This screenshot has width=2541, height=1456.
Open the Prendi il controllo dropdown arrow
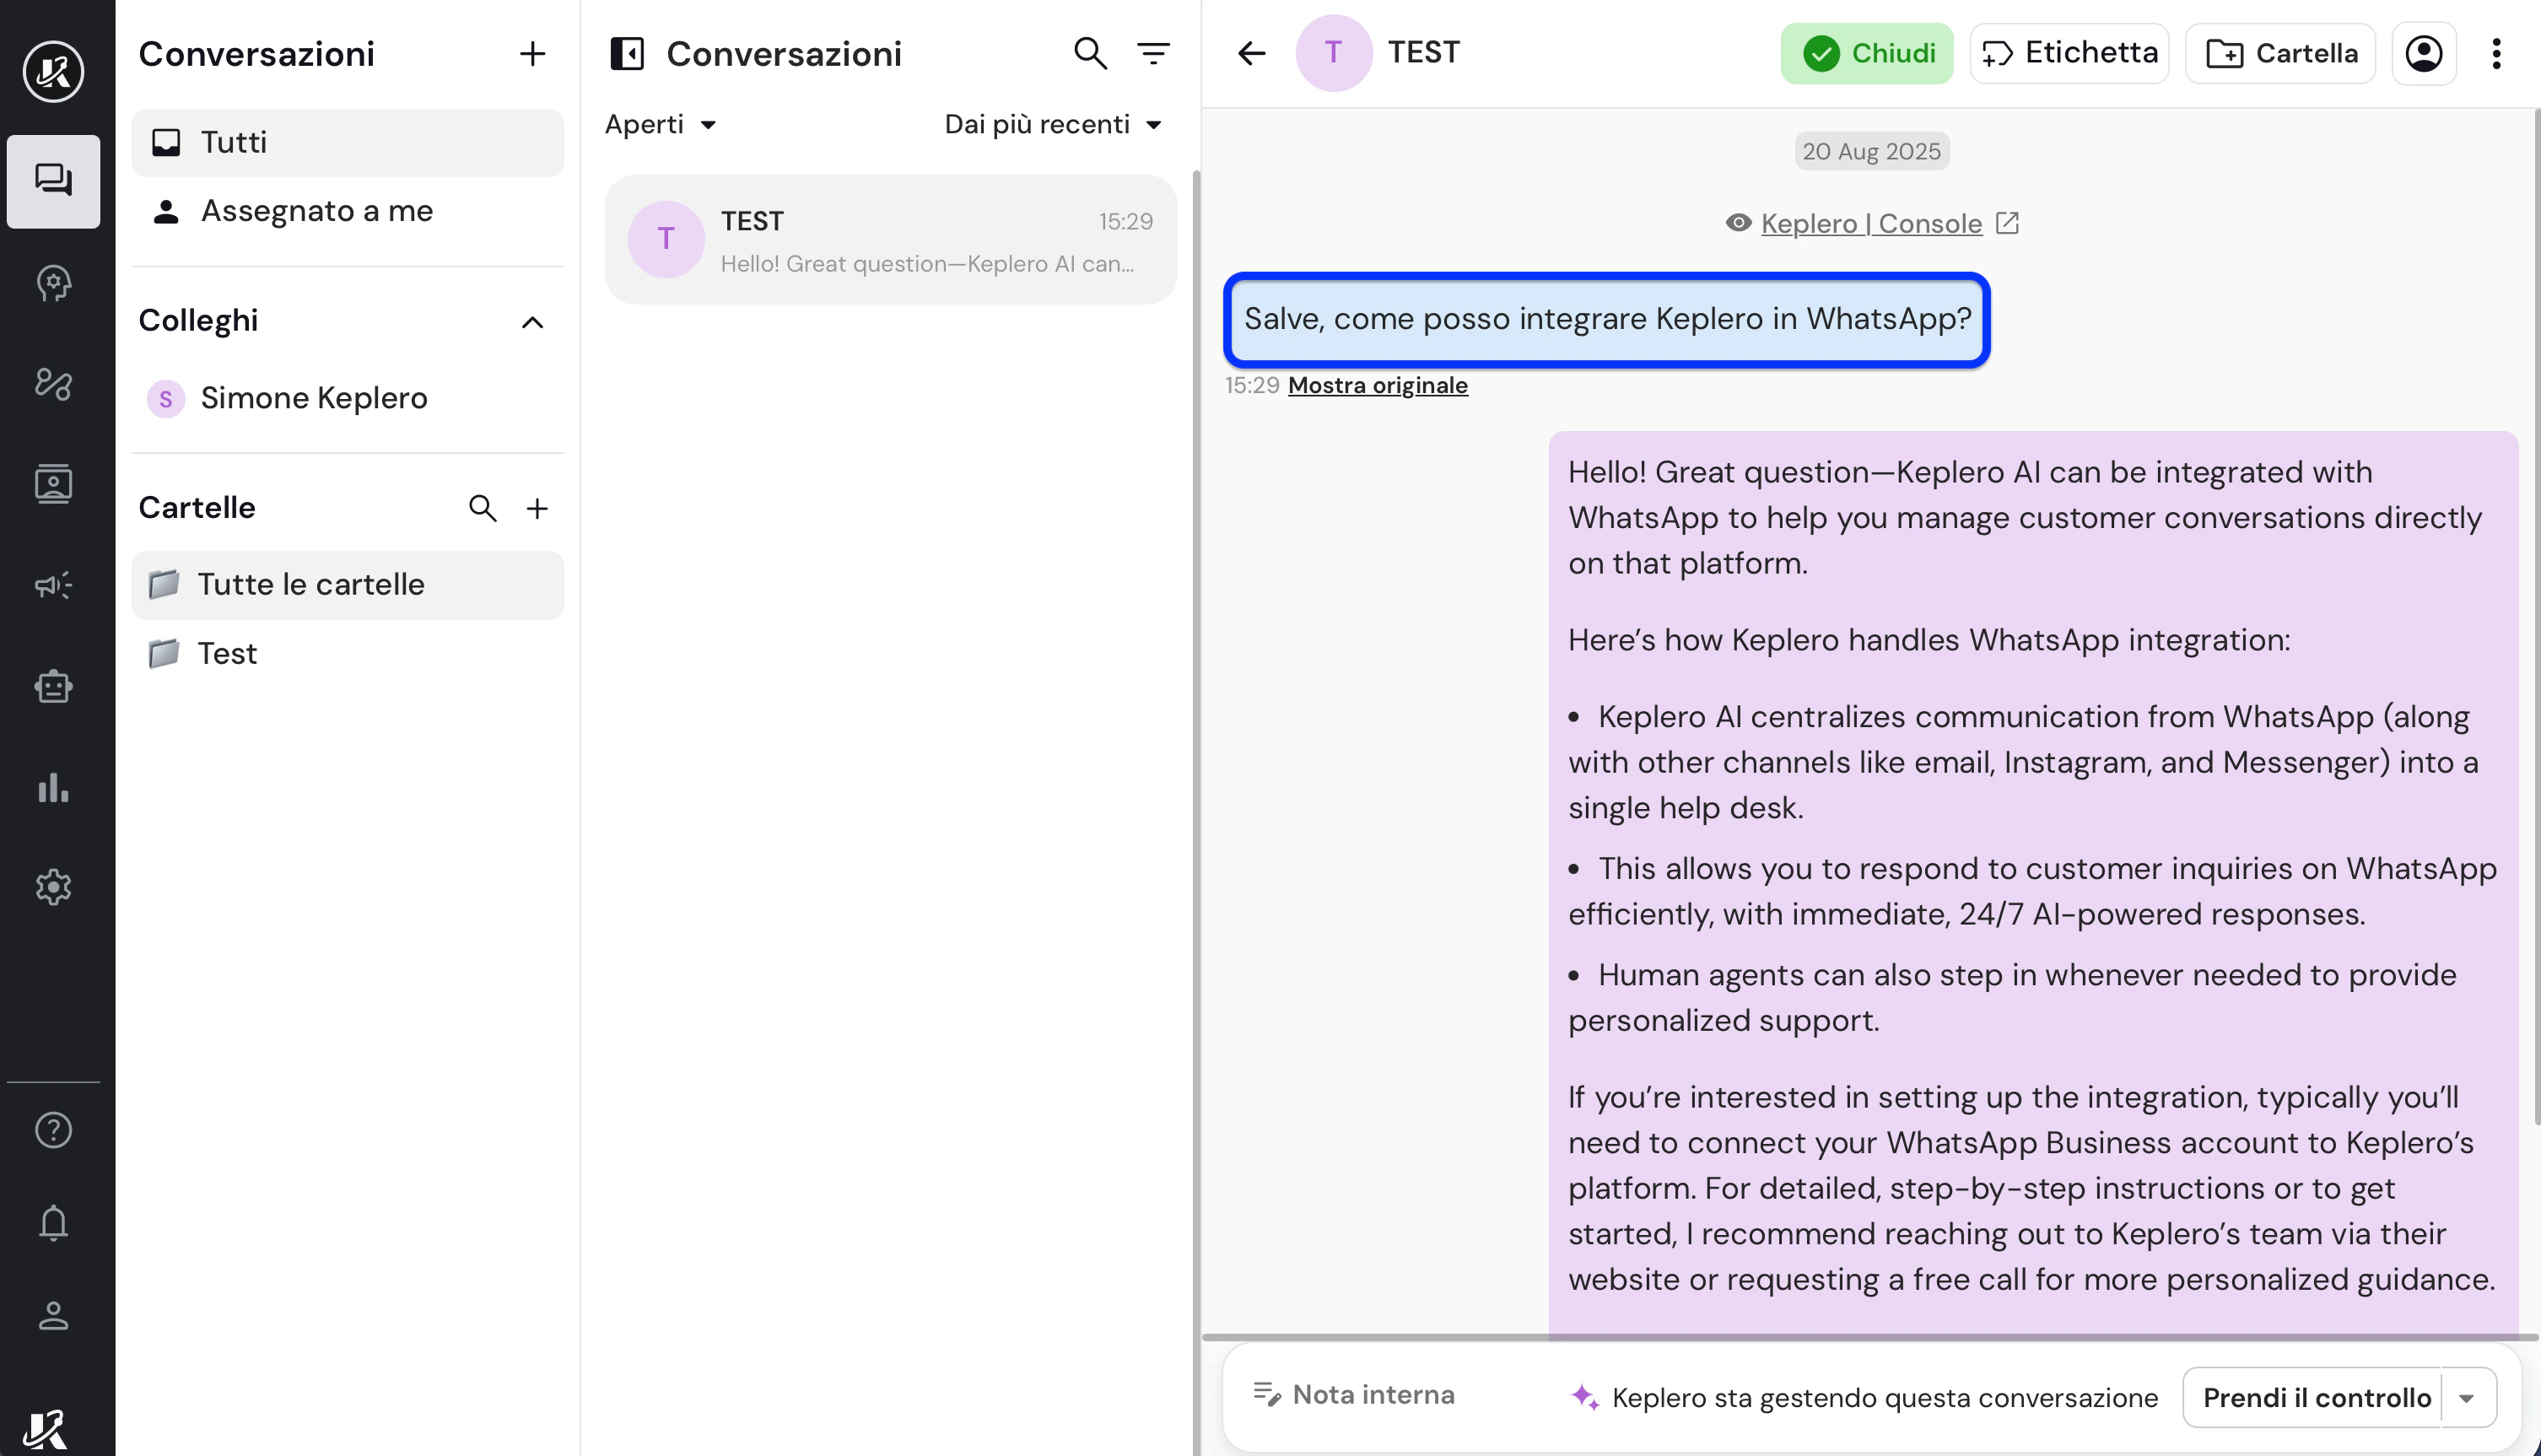2468,1398
